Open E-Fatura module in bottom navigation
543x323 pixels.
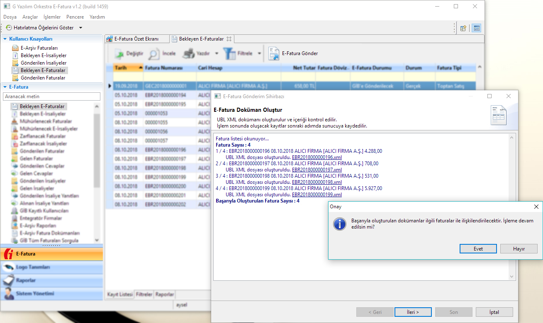pos(51,254)
